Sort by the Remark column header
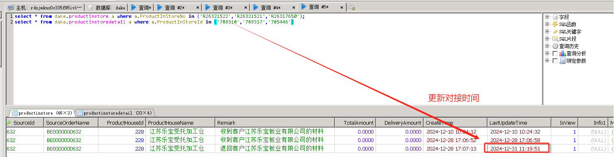The image size is (614, 157). pyautogui.click(x=275, y=123)
